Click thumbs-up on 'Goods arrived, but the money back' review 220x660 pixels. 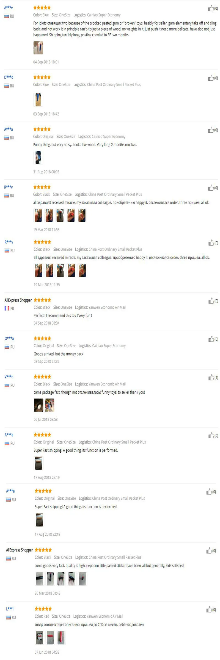[211, 339]
